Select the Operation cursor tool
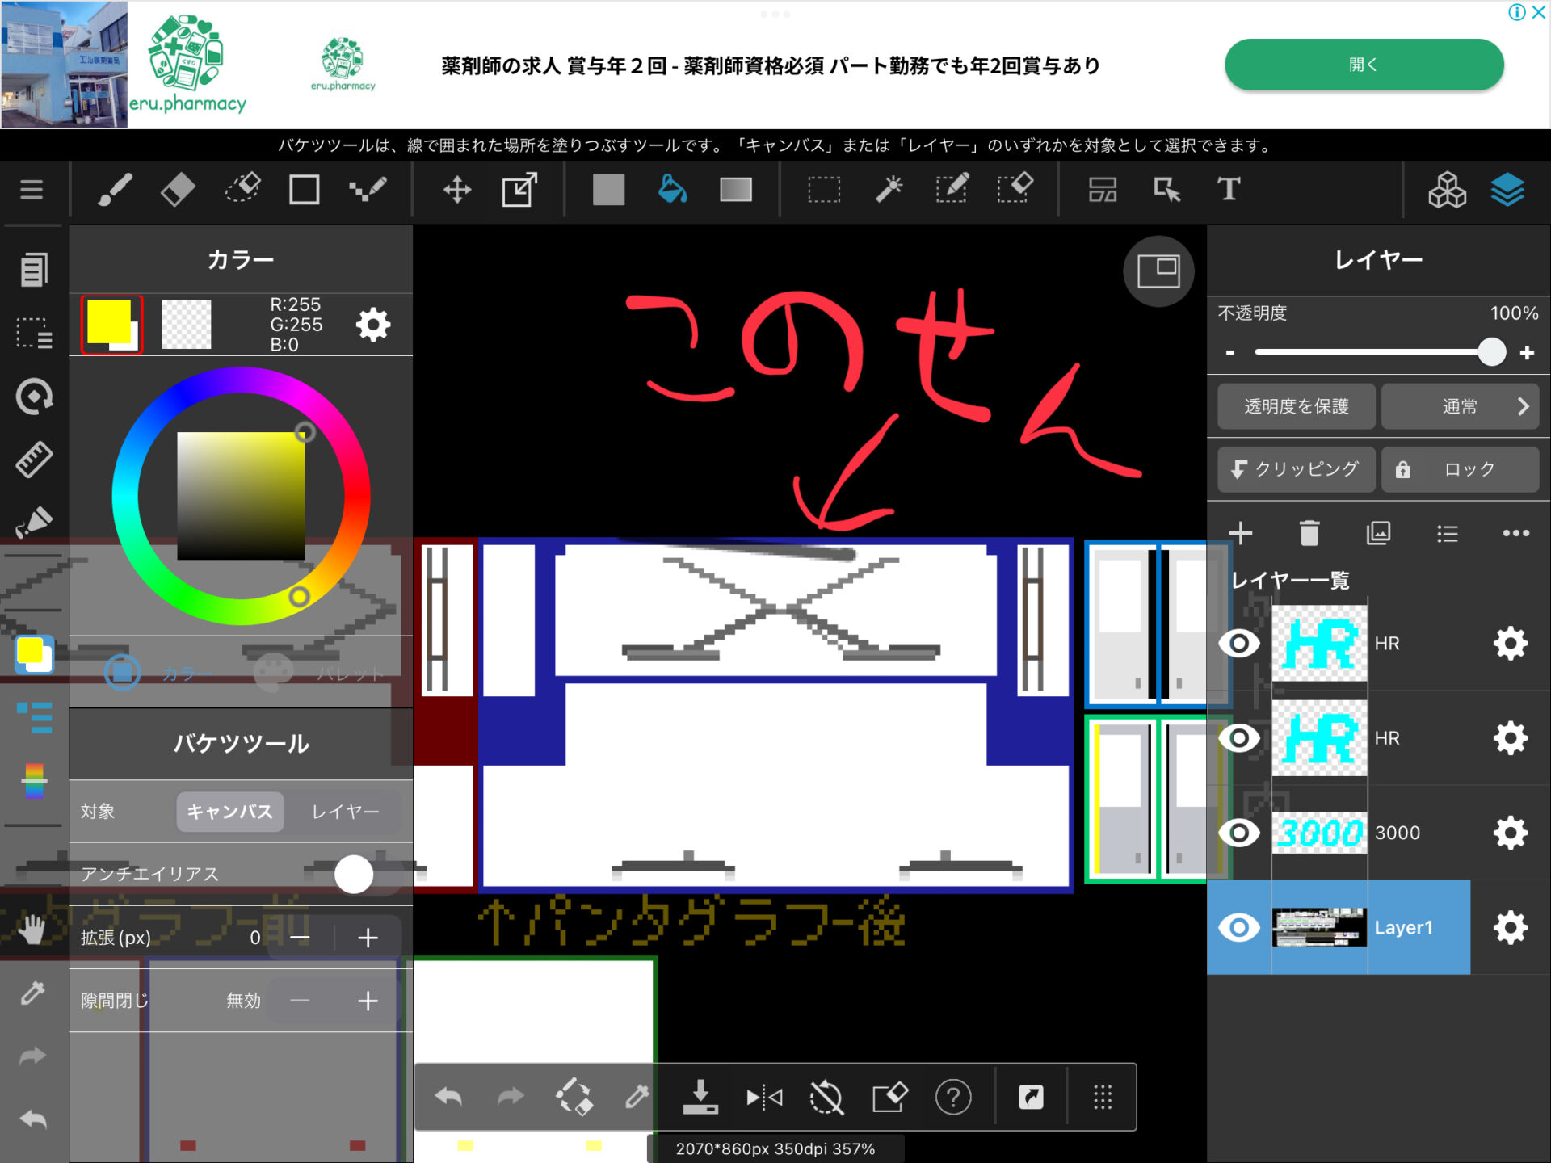Image resolution: width=1551 pixels, height=1163 pixels. pos(1166,190)
